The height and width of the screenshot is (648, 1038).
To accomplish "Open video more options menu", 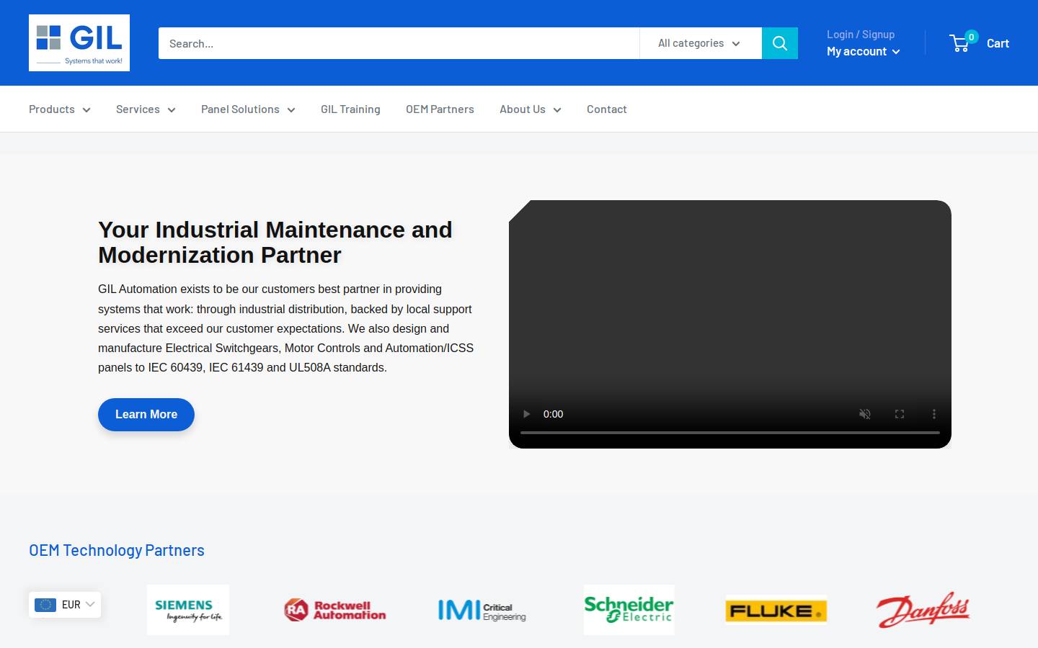I will click(934, 414).
